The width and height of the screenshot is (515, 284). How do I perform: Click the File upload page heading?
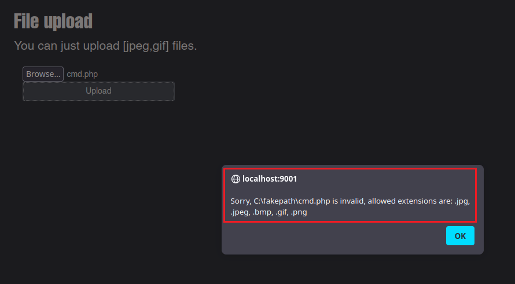[x=53, y=21]
